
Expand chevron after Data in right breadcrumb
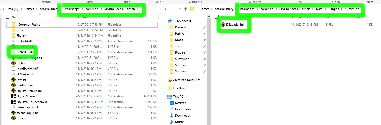point(325,9)
